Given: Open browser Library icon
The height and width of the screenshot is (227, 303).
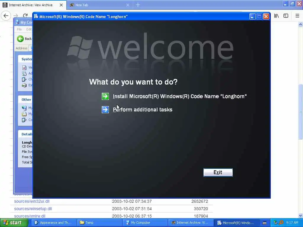Looking at the screenshot, I should pos(276,16).
